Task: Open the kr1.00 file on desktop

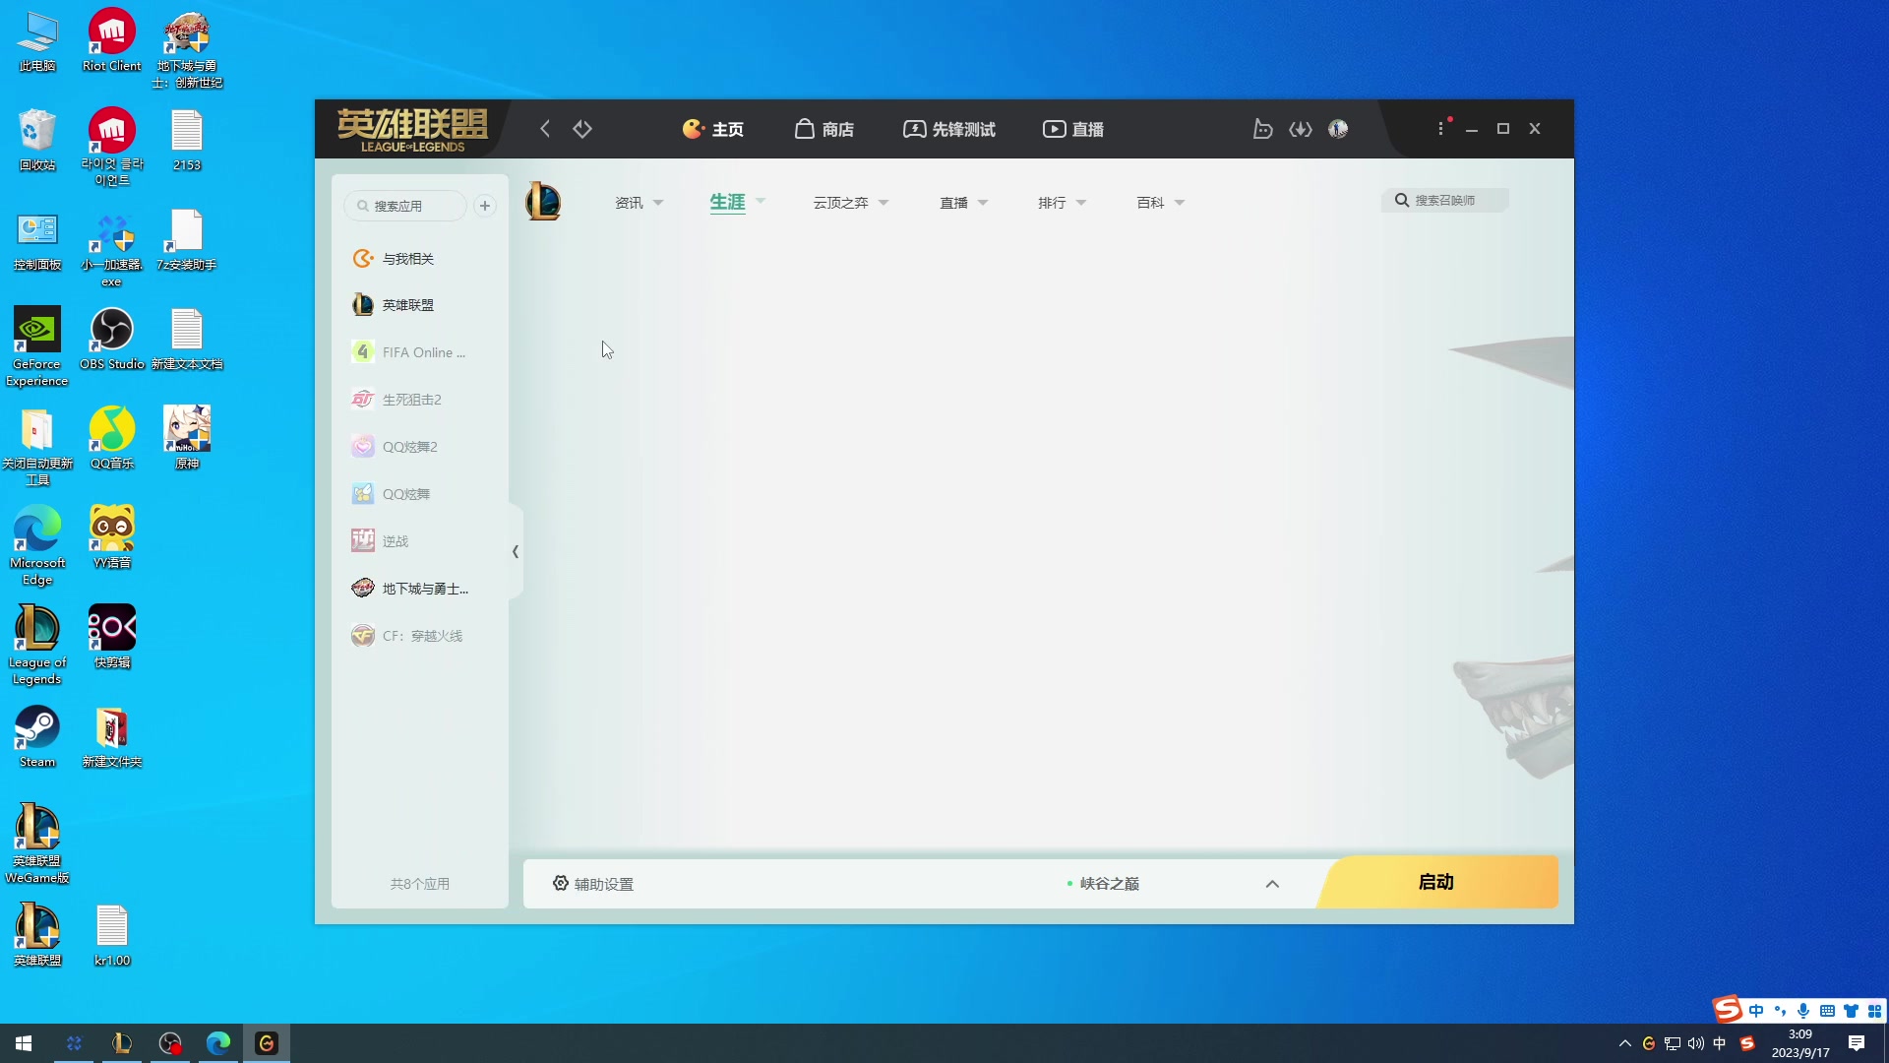Action: (112, 935)
